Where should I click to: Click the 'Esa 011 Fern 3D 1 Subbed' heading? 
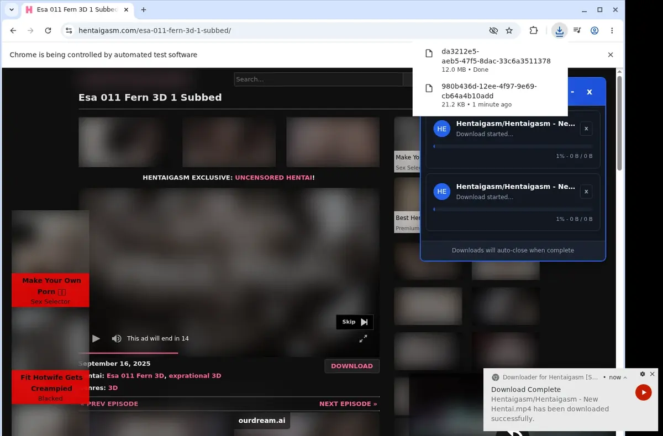pyautogui.click(x=150, y=97)
